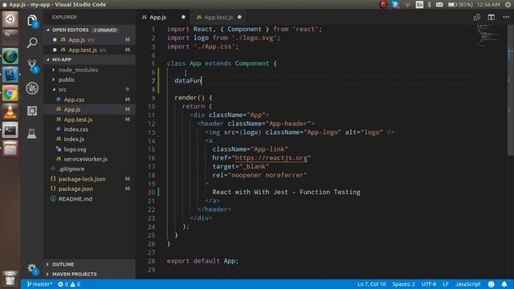This screenshot has height=289, width=514.
Task: Open the Manage gear in activity bar
Action: tap(32, 269)
